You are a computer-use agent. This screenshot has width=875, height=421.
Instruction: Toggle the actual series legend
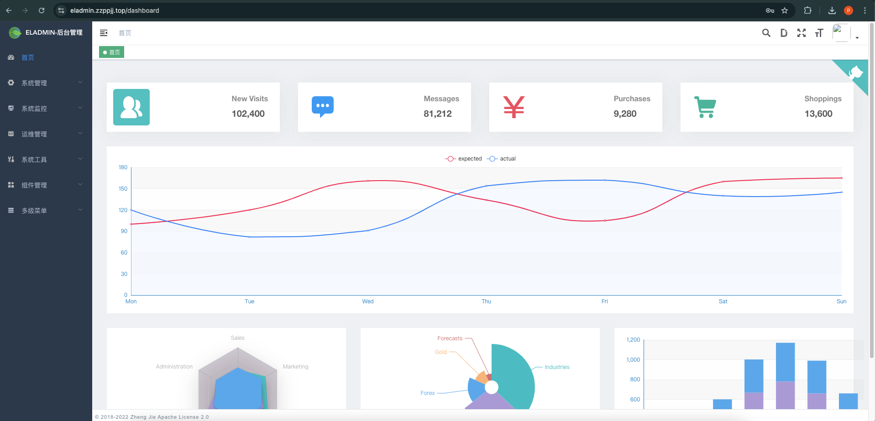click(x=501, y=159)
